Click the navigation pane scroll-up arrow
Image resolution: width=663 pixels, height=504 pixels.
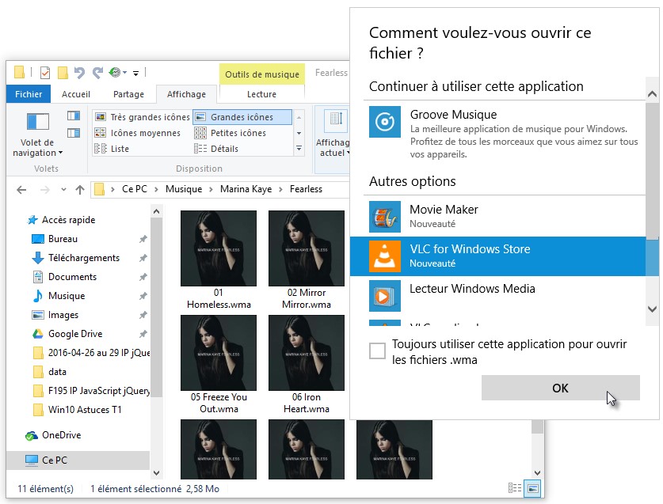[x=157, y=211]
